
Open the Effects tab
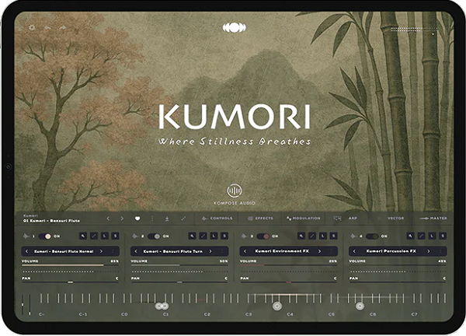click(x=260, y=218)
